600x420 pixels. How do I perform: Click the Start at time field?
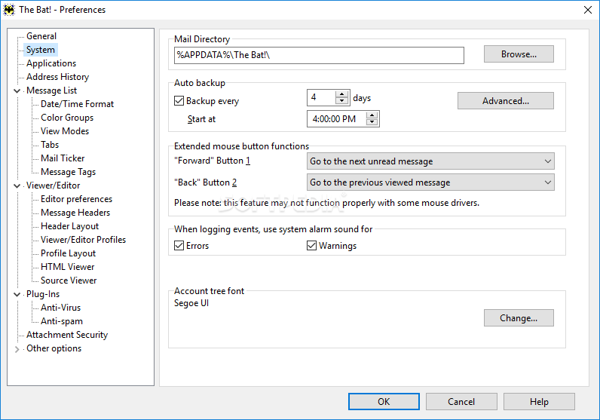[x=336, y=118]
